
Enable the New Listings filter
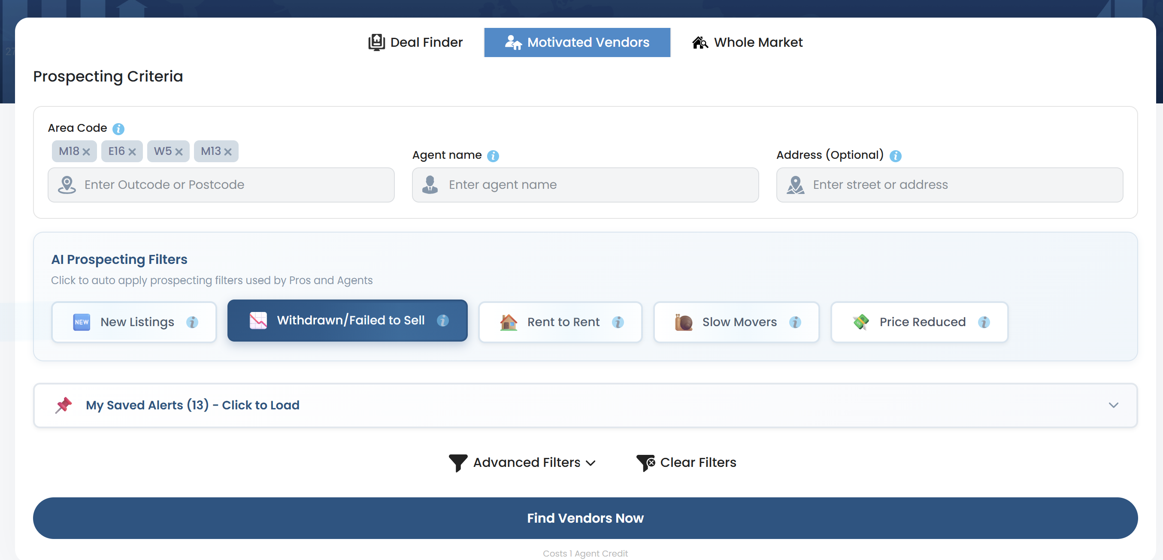tap(133, 322)
